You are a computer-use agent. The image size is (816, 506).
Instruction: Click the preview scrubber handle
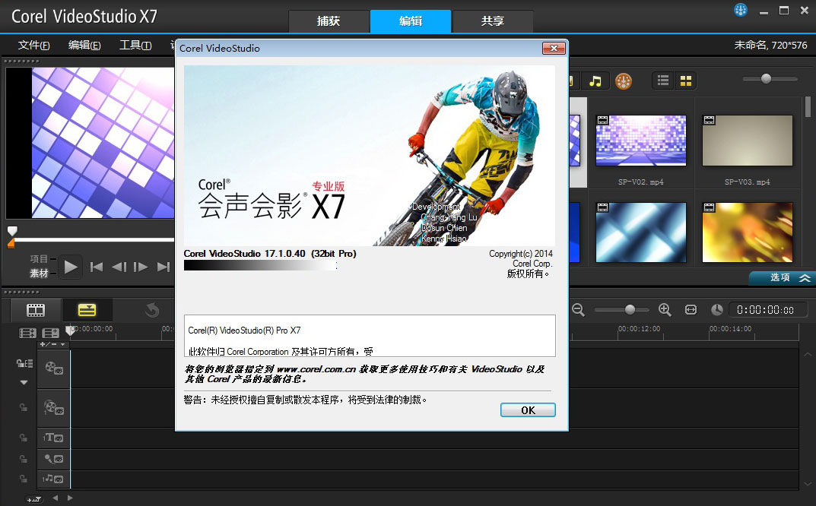pos(12,230)
